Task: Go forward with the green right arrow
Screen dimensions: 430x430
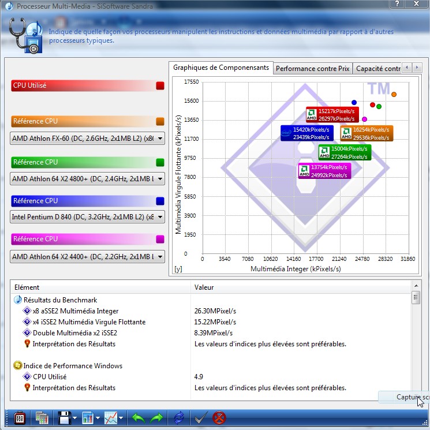Action: pos(156,418)
